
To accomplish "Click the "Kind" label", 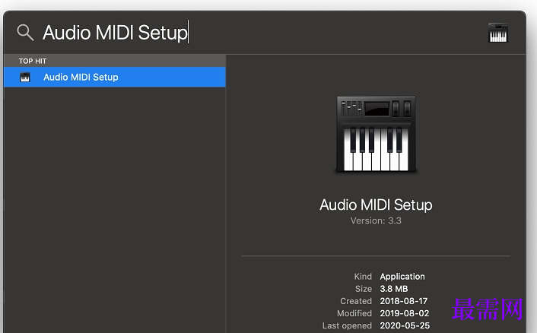I will coord(363,277).
